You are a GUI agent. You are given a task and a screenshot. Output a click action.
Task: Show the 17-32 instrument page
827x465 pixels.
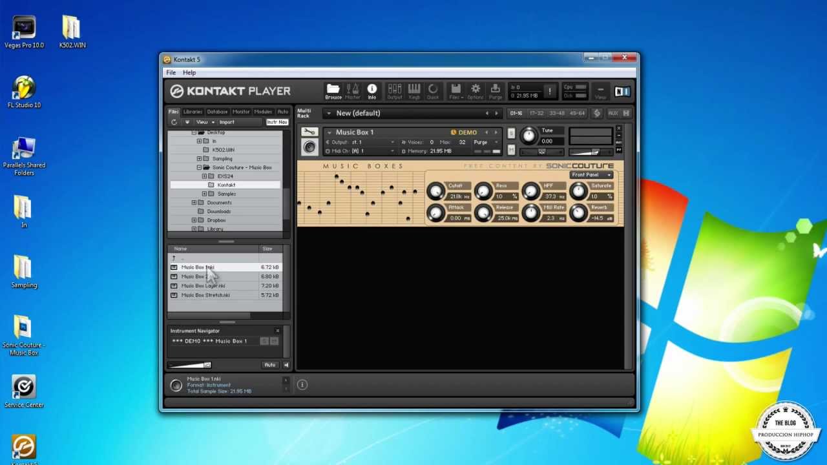(536, 113)
